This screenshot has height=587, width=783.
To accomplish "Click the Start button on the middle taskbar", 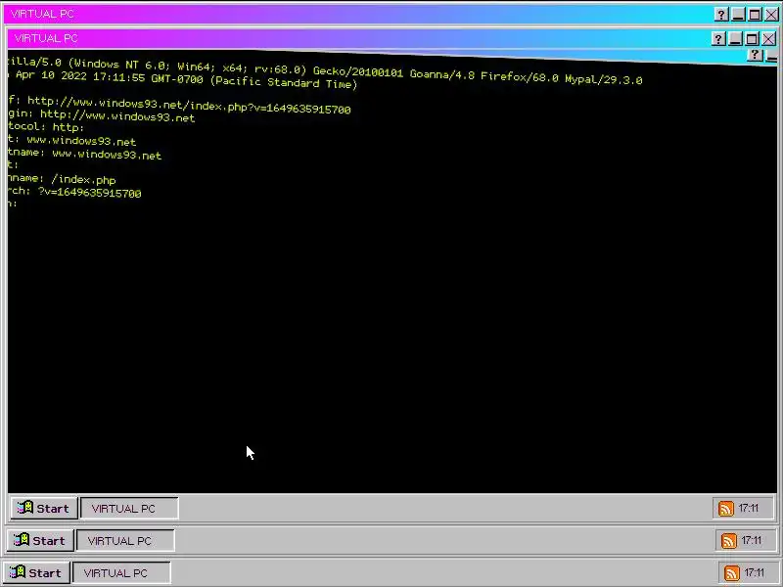I will (x=40, y=541).
